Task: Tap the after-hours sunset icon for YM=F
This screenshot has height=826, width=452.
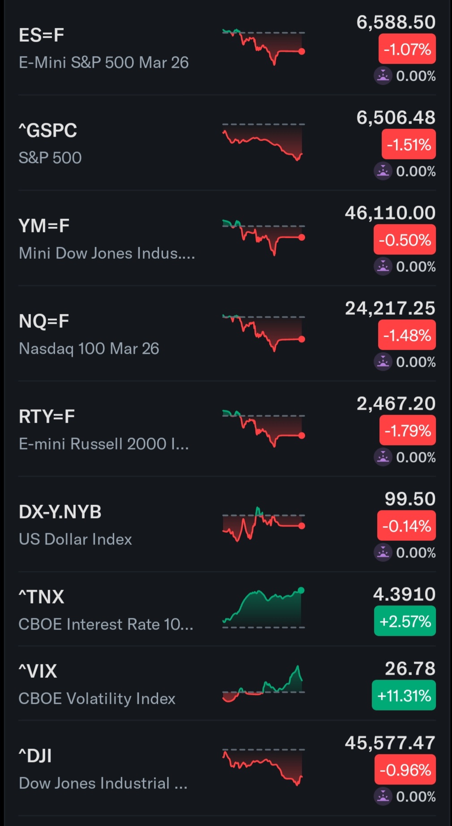Action: (383, 266)
